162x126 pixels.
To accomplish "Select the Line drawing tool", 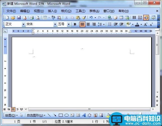I will click(49, 115).
